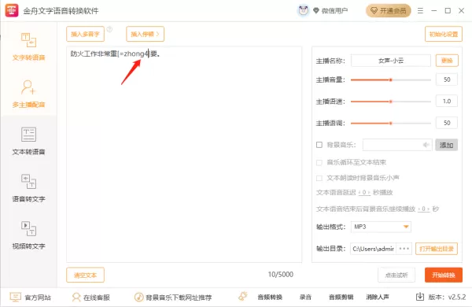Viewport: 472px width, 307px height.
Task: Click the 点击试听 preview button
Action: point(396,275)
